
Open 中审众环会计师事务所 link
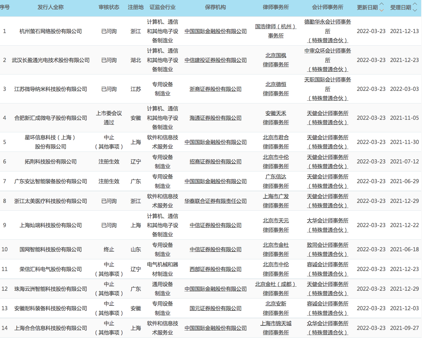tap(328, 60)
